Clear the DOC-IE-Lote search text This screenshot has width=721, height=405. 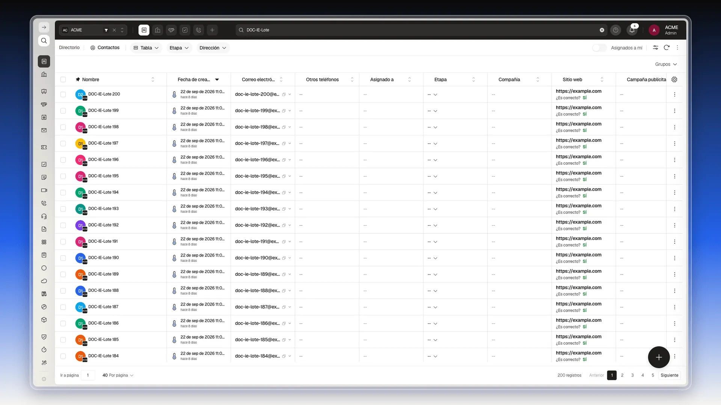602,30
